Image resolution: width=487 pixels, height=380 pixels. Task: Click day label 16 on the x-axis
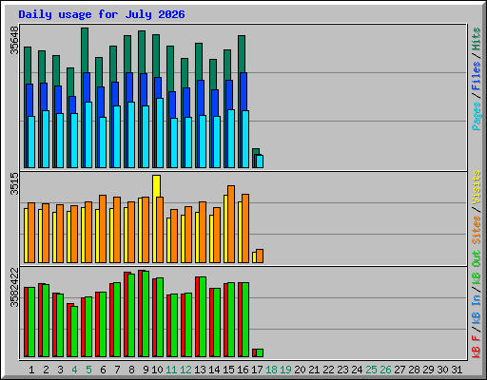pos(243,370)
